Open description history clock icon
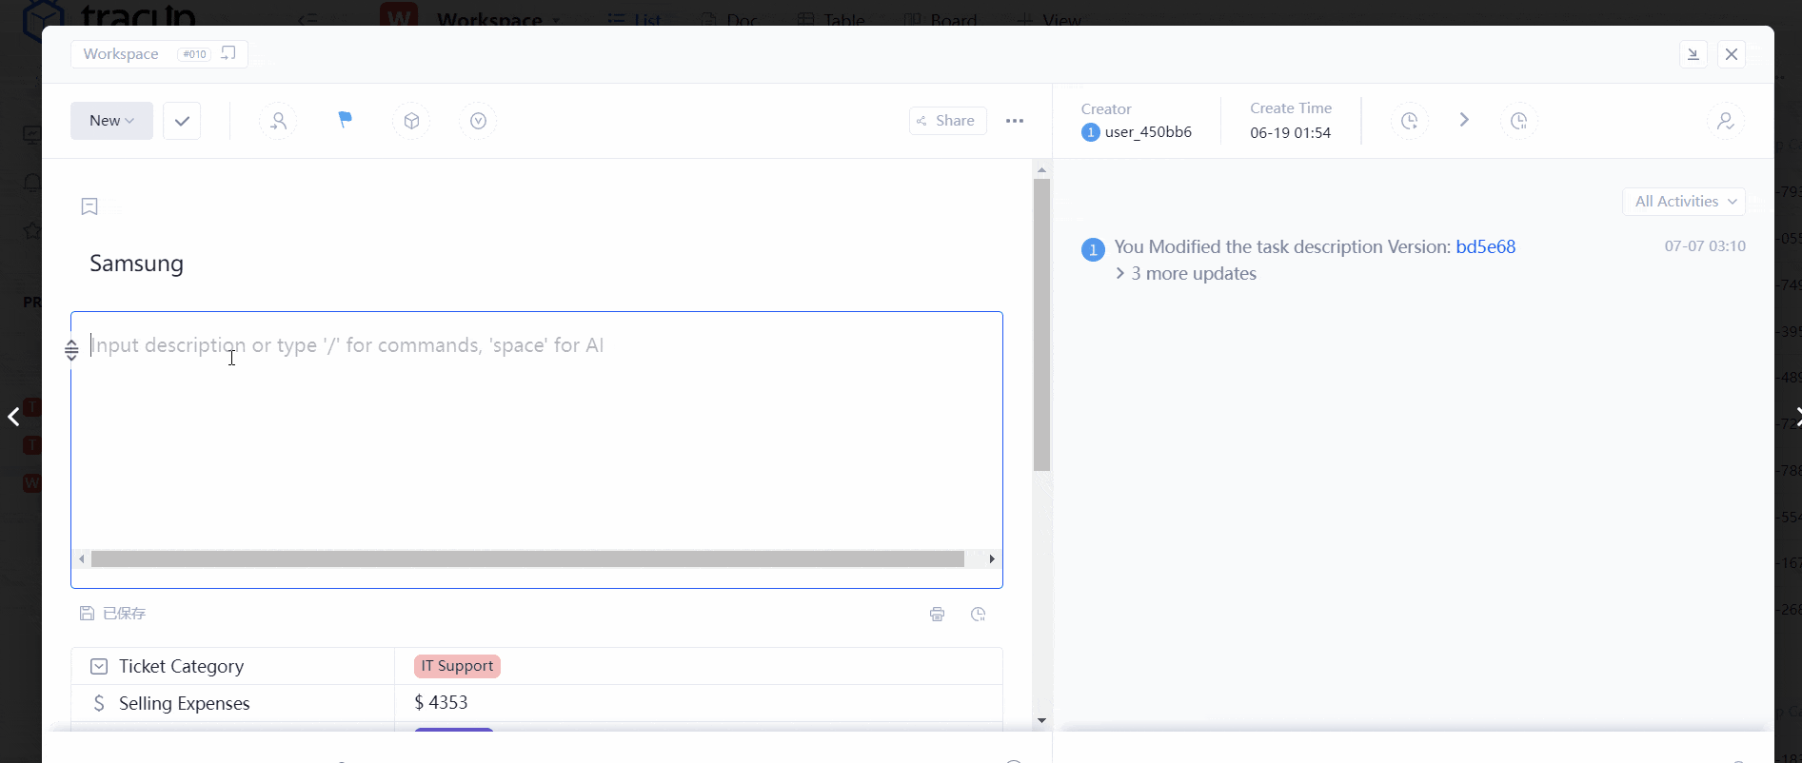This screenshot has height=763, width=1802. click(978, 615)
